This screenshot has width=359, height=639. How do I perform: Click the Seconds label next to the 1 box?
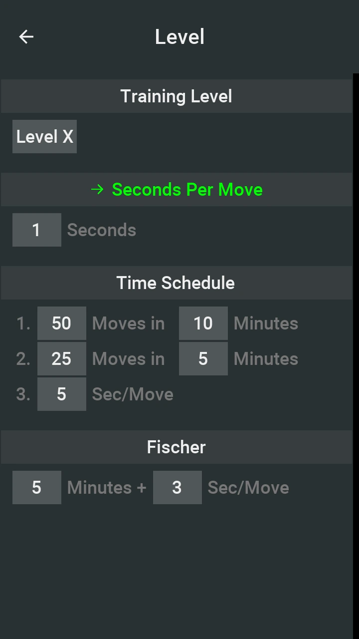[101, 230]
